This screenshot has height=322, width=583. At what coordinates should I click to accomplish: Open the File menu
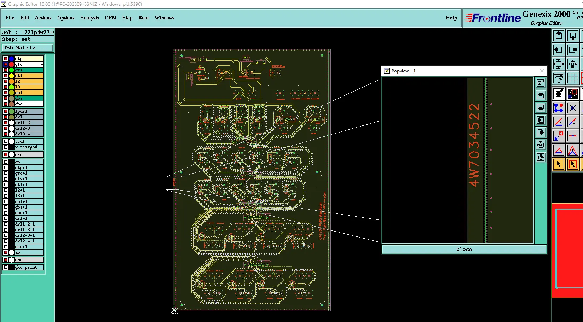click(x=10, y=18)
